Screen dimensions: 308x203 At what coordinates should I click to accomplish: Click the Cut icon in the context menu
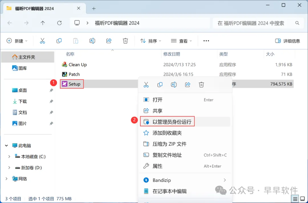146,85
